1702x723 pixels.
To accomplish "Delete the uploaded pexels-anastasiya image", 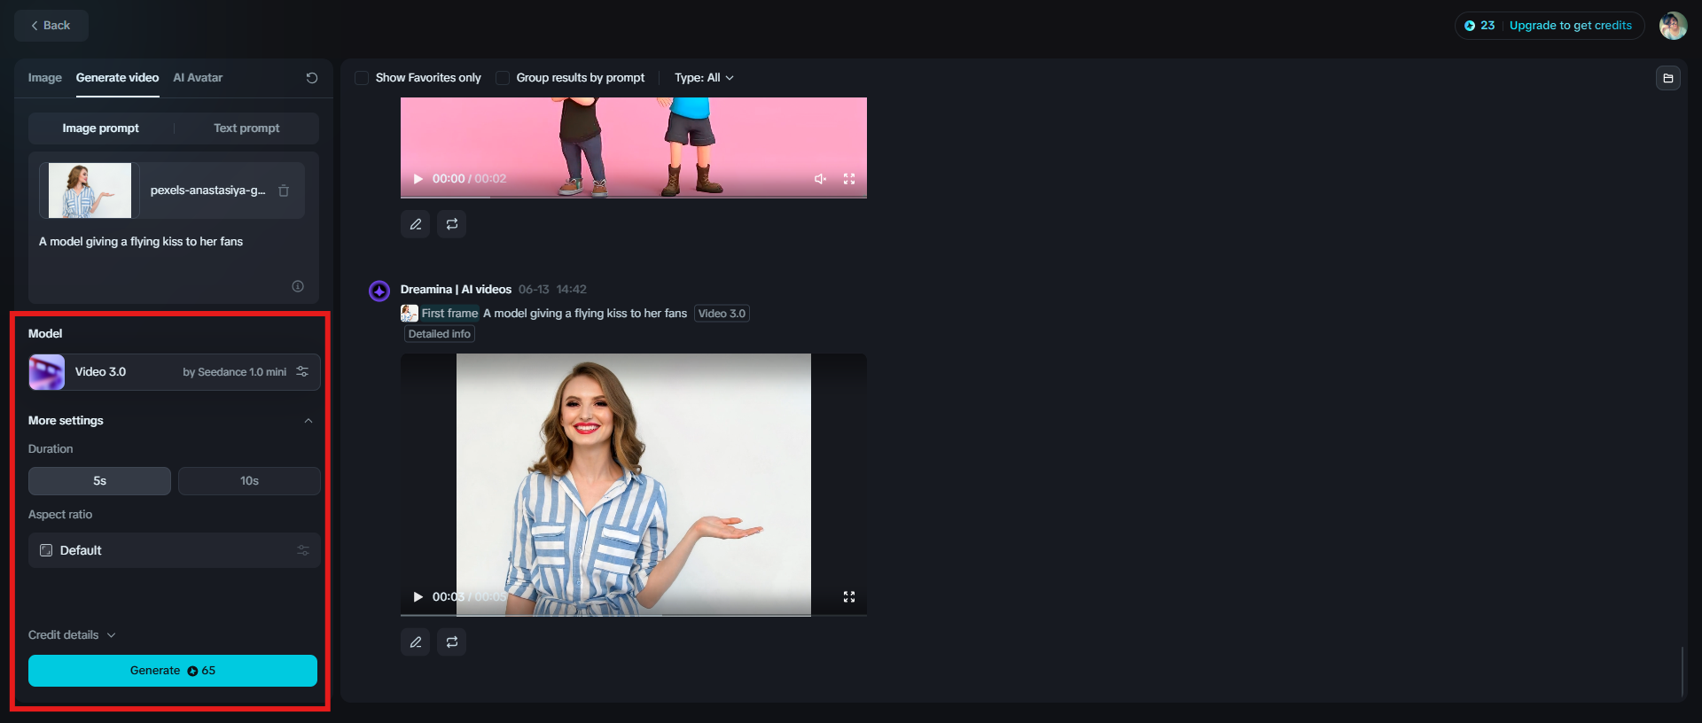I will (x=284, y=190).
